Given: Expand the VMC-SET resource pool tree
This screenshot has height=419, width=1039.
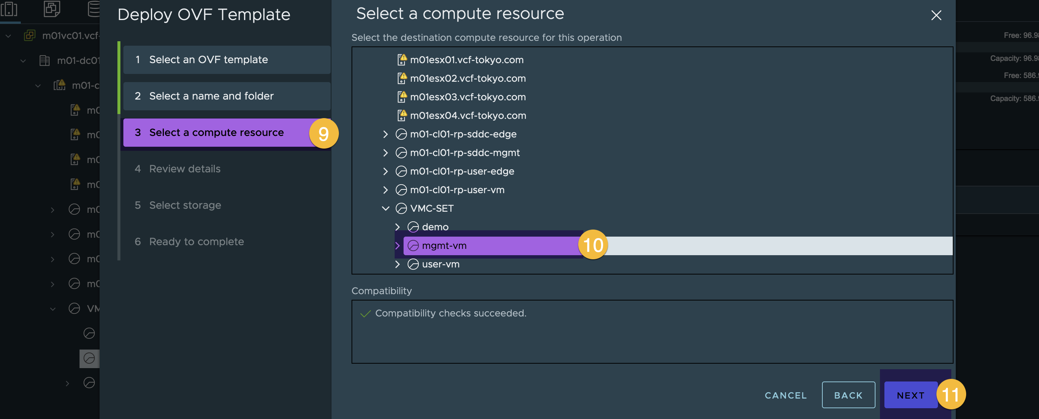Looking at the screenshot, I should [x=384, y=208].
